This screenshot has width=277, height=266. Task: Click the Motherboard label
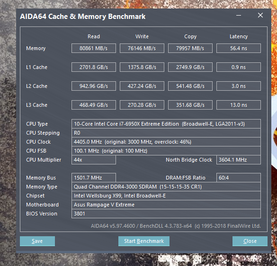pos(42,205)
